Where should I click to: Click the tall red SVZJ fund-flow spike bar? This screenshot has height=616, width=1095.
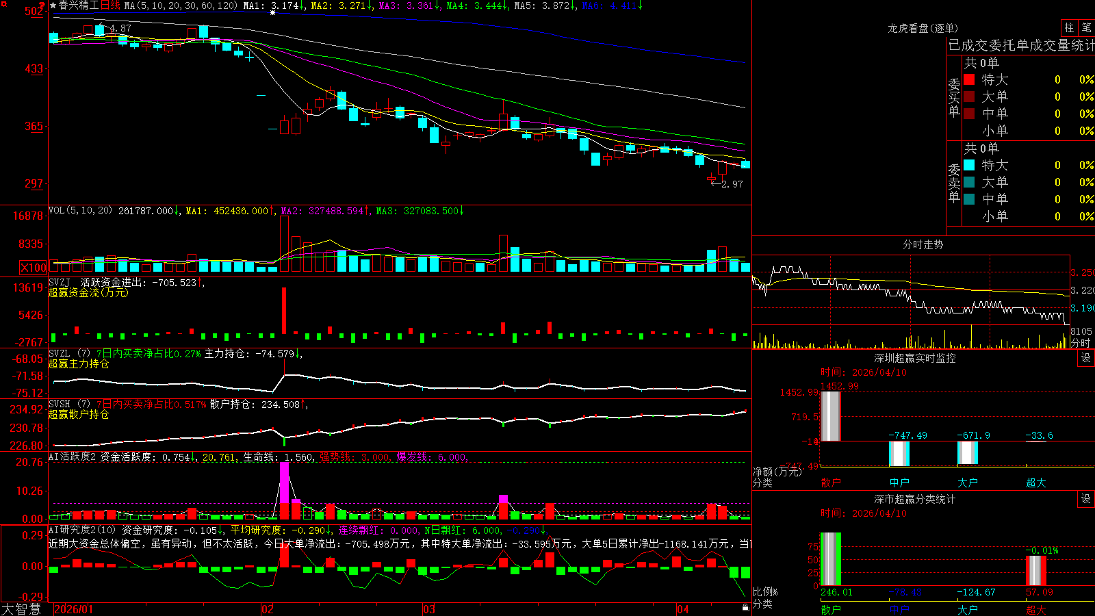click(x=284, y=311)
